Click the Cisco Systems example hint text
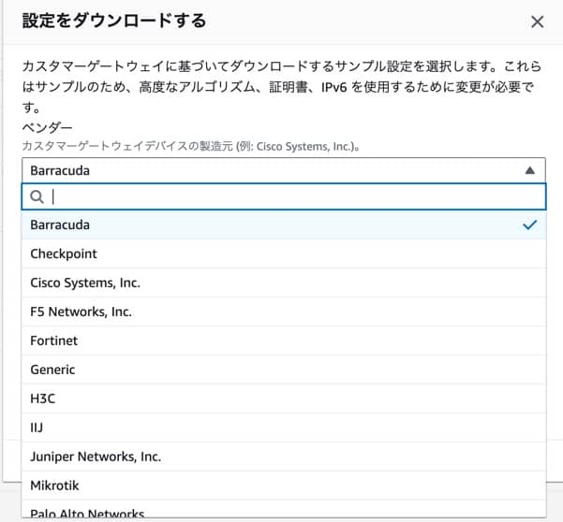563x522 pixels. pos(191,146)
